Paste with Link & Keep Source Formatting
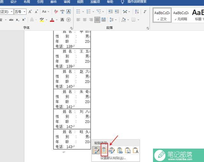Image resolution: width=204 pixels, height=162 pixels. tap(112, 150)
